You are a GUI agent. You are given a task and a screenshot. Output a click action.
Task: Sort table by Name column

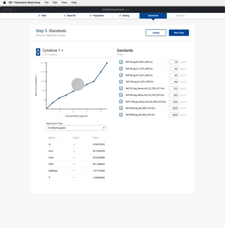click(53, 138)
